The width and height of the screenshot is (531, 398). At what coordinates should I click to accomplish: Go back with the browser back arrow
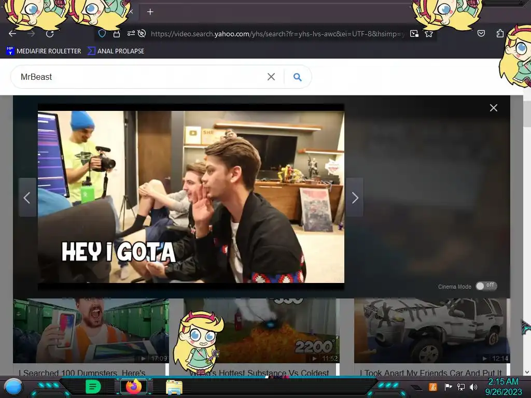tap(12, 34)
